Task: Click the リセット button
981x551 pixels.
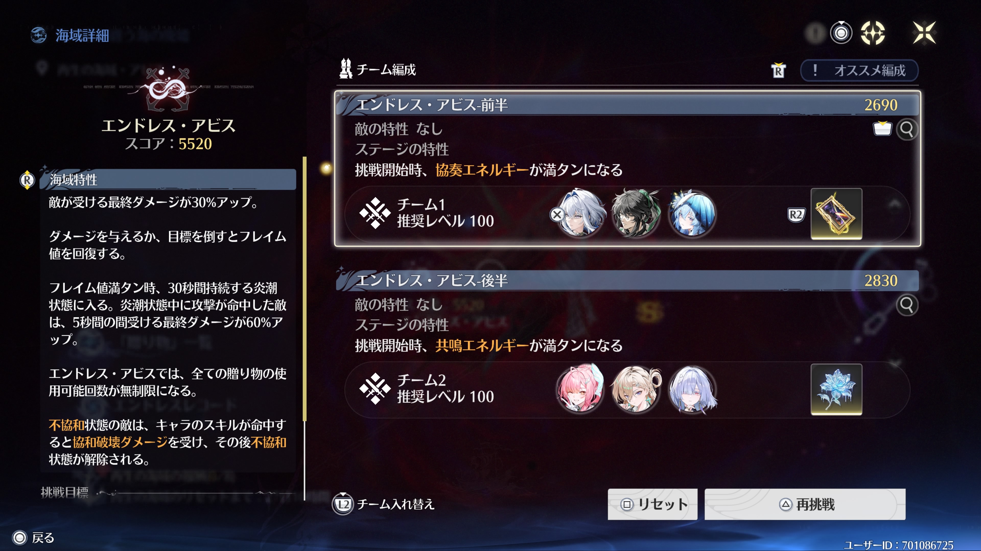Action: [652, 504]
